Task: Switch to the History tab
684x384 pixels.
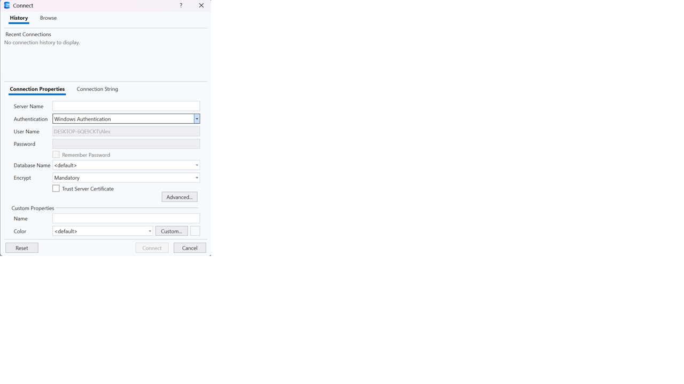Action: (19, 18)
